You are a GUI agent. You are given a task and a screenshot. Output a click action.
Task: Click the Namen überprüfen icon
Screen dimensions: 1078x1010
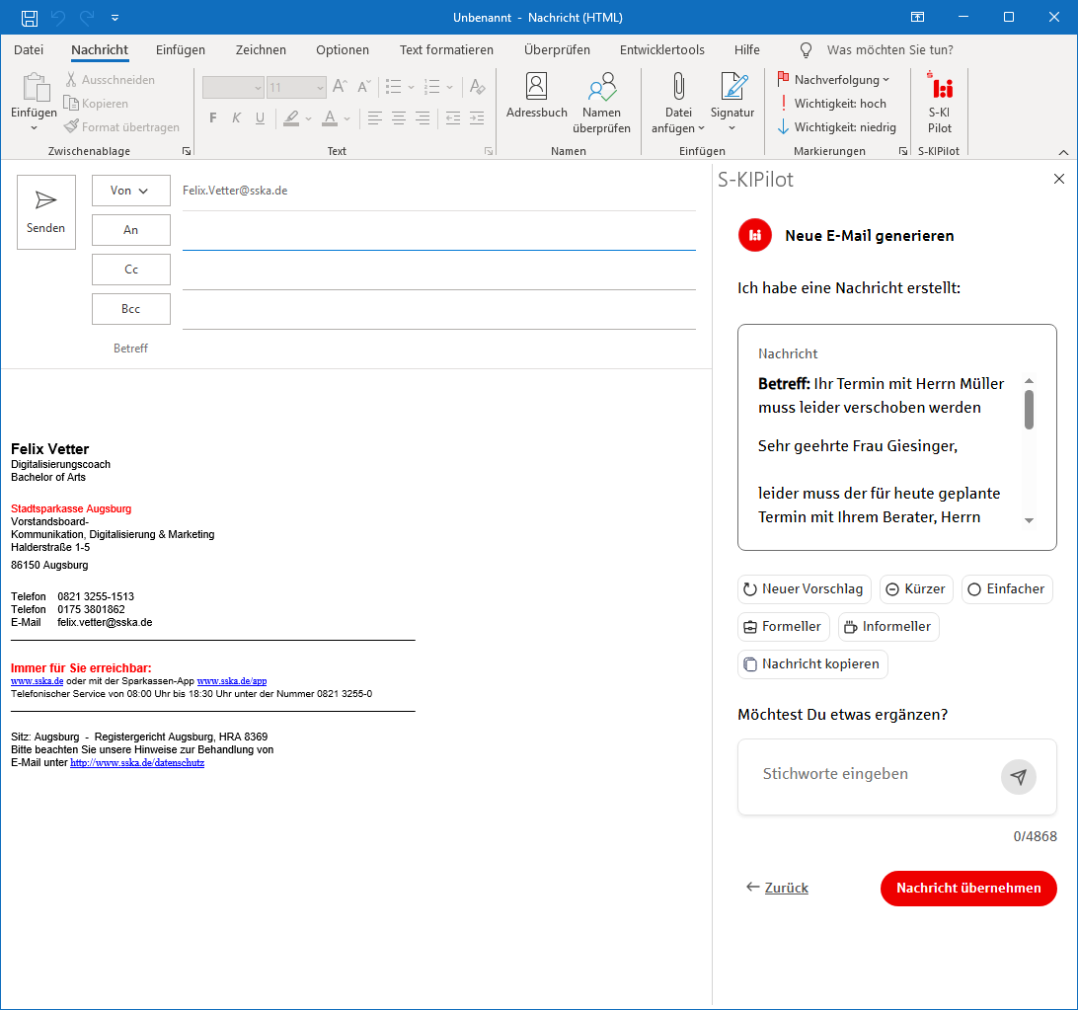coord(601,89)
